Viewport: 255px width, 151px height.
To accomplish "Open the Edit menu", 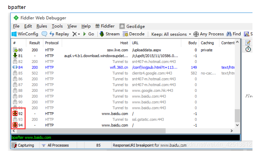I will point(28,26).
